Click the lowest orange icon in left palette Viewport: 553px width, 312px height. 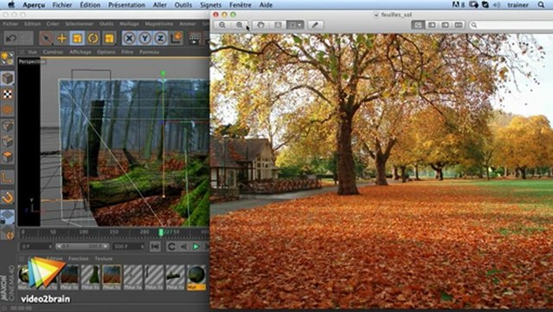[x=8, y=234]
